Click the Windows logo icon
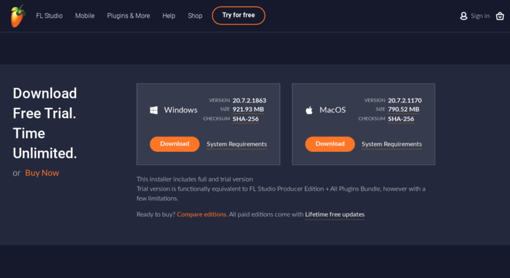 pyautogui.click(x=154, y=110)
